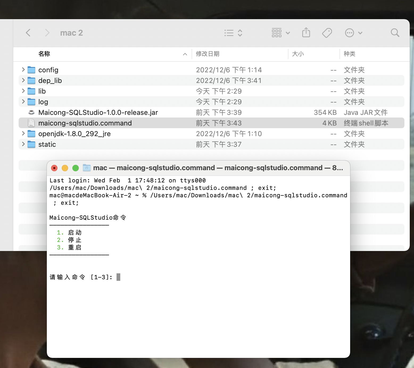The height and width of the screenshot is (368, 414).
Task: Expand the openjdk-1.8.0_292_jre folder
Action: click(23, 133)
